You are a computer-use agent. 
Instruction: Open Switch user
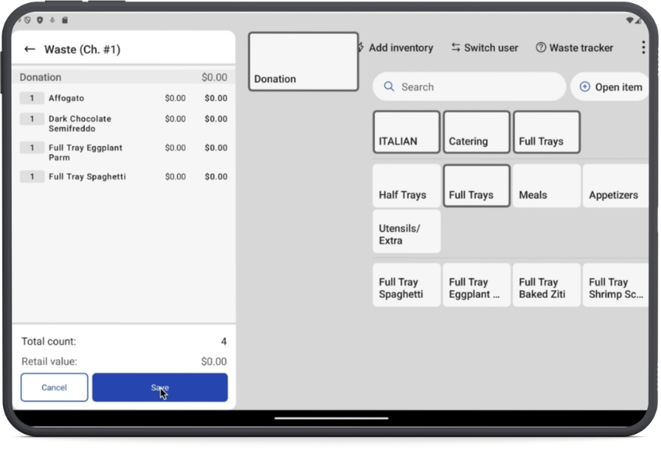coord(485,48)
